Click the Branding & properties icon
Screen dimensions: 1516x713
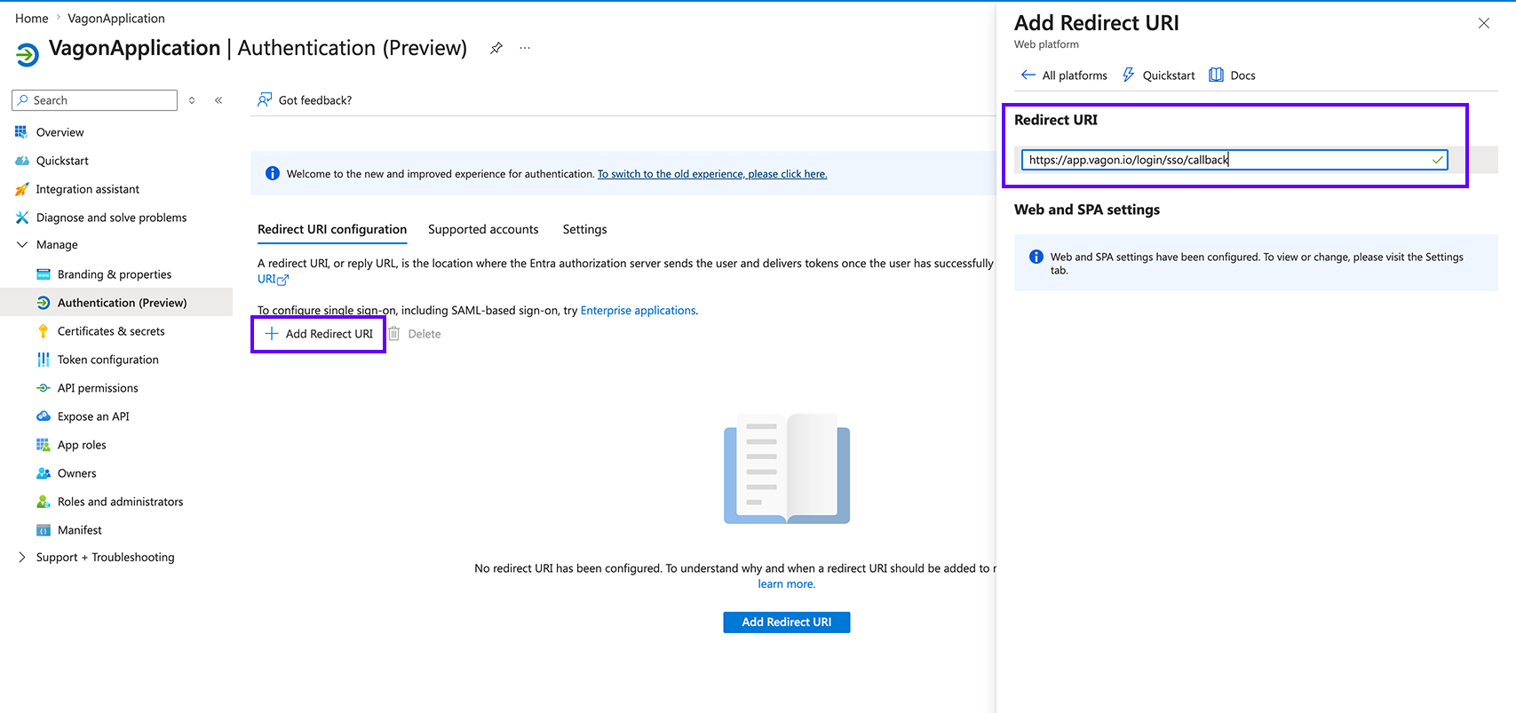pyautogui.click(x=44, y=274)
